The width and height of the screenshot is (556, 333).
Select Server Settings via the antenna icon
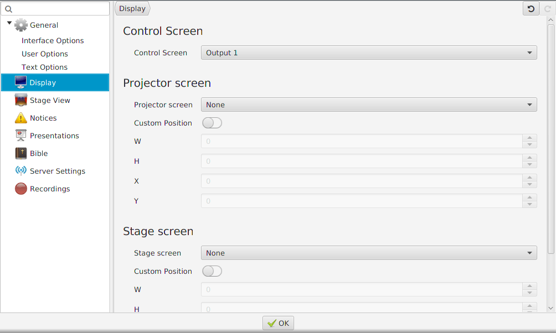(x=20, y=171)
